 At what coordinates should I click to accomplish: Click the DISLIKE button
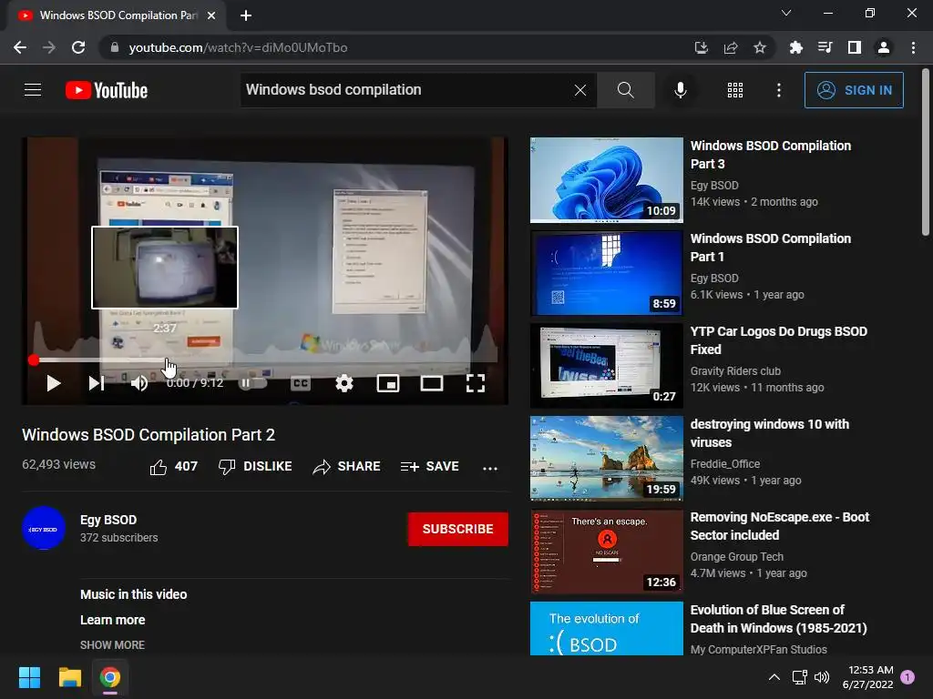point(255,467)
